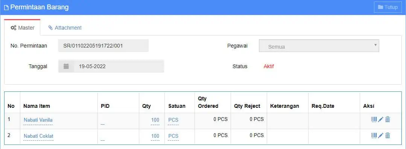Click the Keterangan column header
The width and height of the screenshot is (406, 149).
284,106
